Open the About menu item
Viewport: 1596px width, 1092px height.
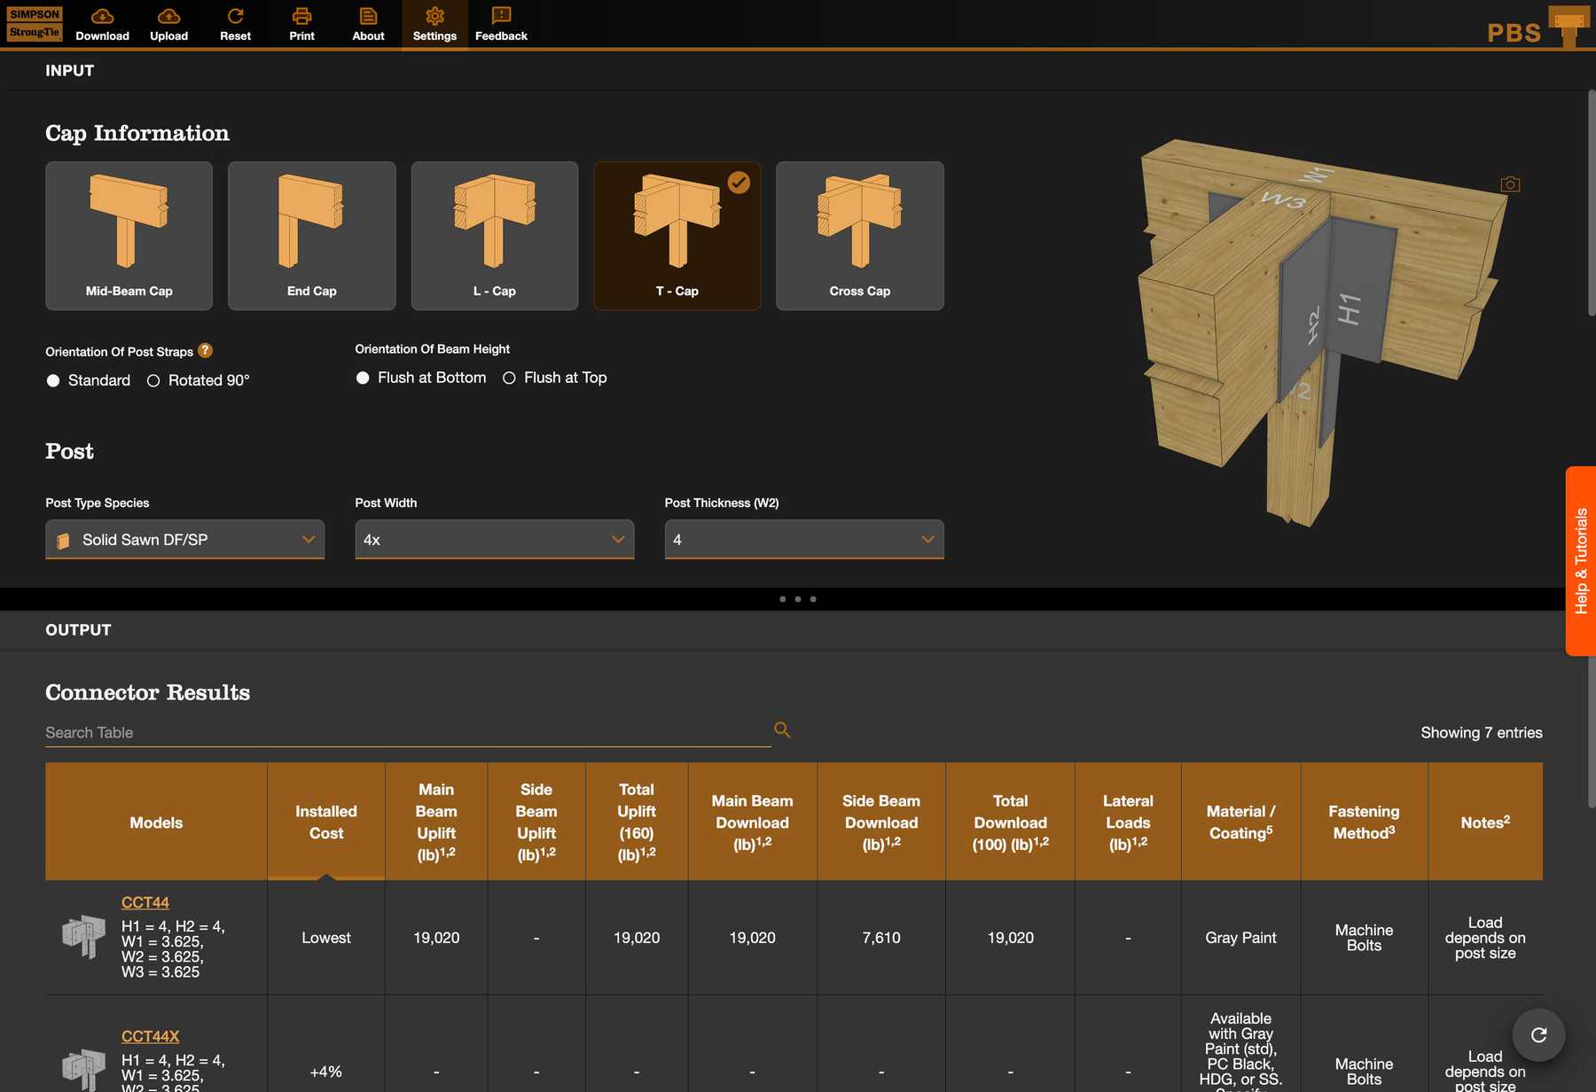click(x=368, y=25)
